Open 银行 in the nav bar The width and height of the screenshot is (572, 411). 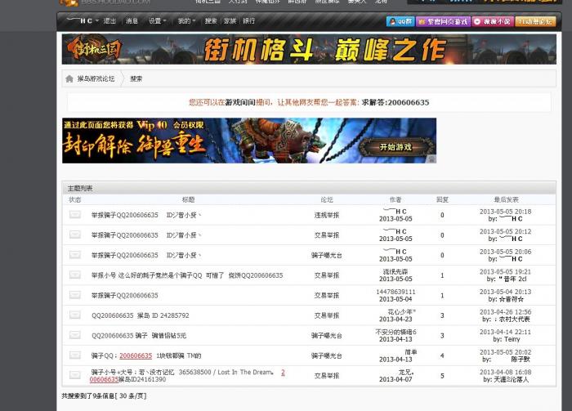pos(248,21)
